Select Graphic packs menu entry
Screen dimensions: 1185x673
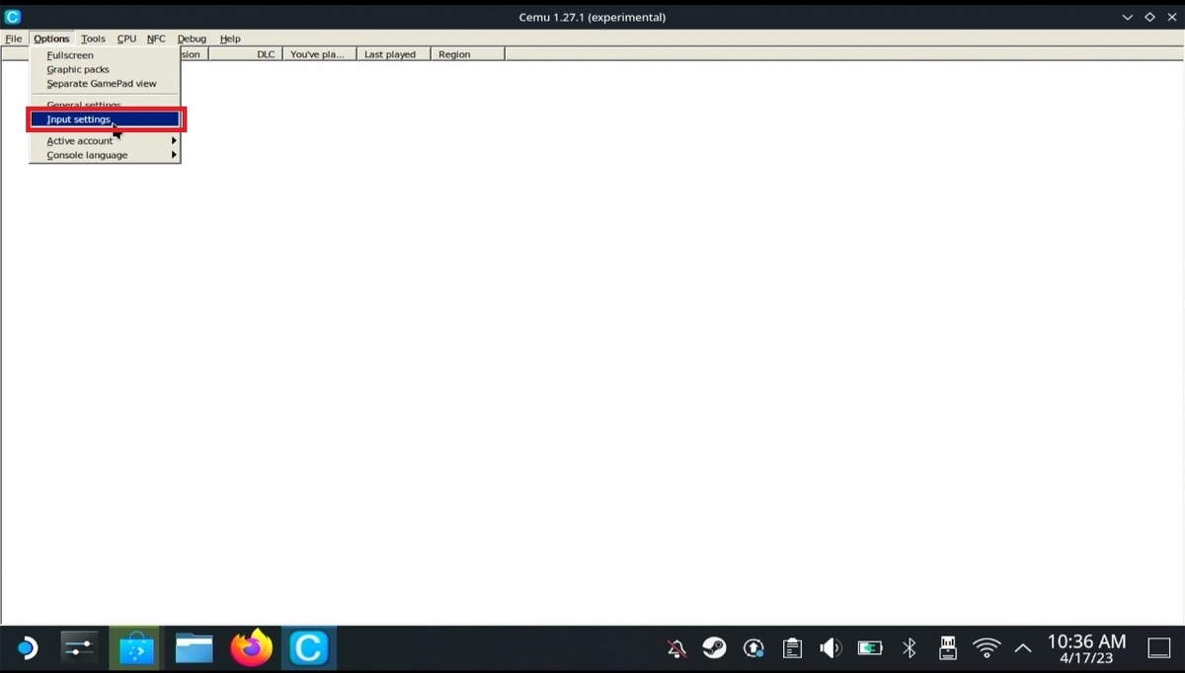(x=105, y=69)
